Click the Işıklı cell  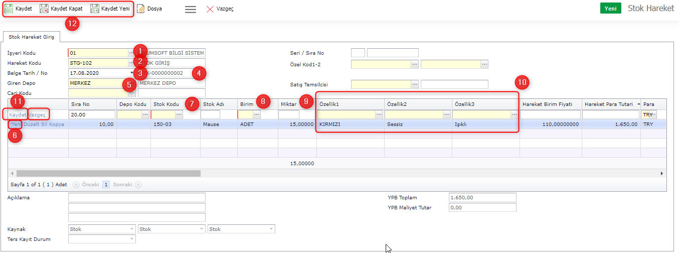click(x=485, y=124)
